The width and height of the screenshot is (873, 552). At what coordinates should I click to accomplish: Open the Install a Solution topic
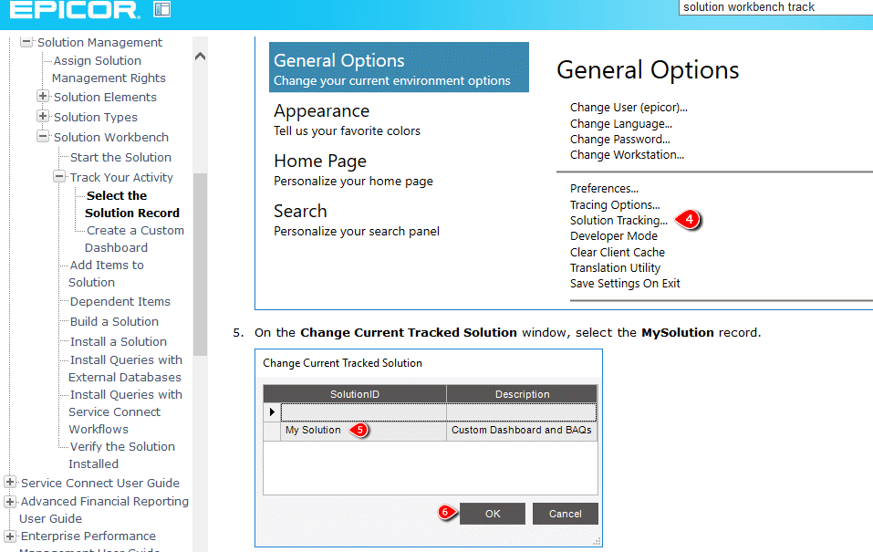pos(118,341)
